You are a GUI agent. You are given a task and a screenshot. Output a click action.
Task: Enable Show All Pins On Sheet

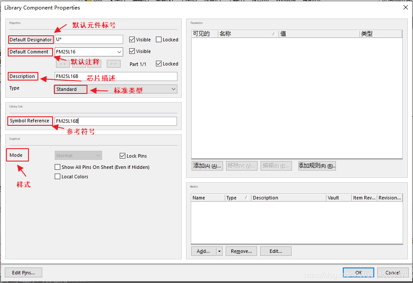click(x=58, y=167)
